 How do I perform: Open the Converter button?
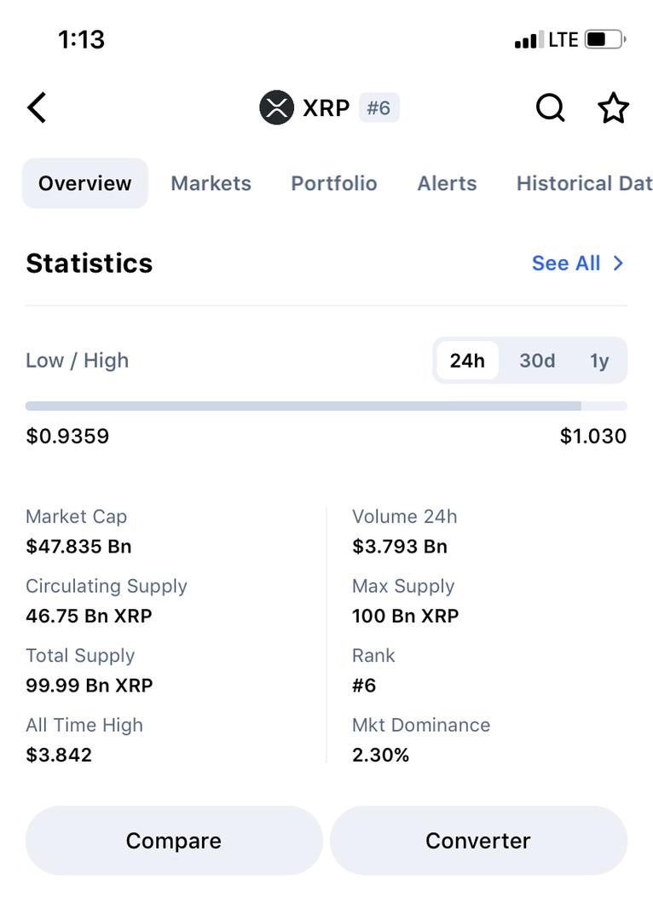[478, 841]
